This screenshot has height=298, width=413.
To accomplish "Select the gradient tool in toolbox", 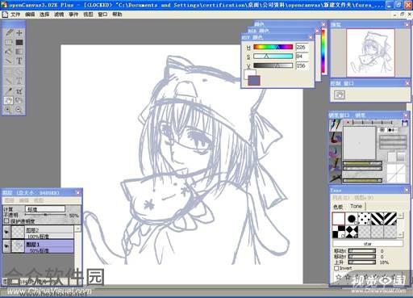I will (19, 52).
